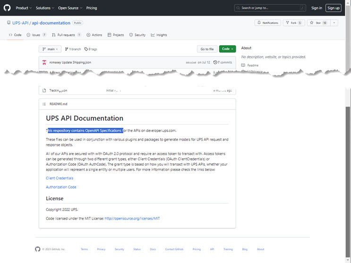Open the UPS-API organization link
The width and height of the screenshot is (351, 263).
coord(20,23)
